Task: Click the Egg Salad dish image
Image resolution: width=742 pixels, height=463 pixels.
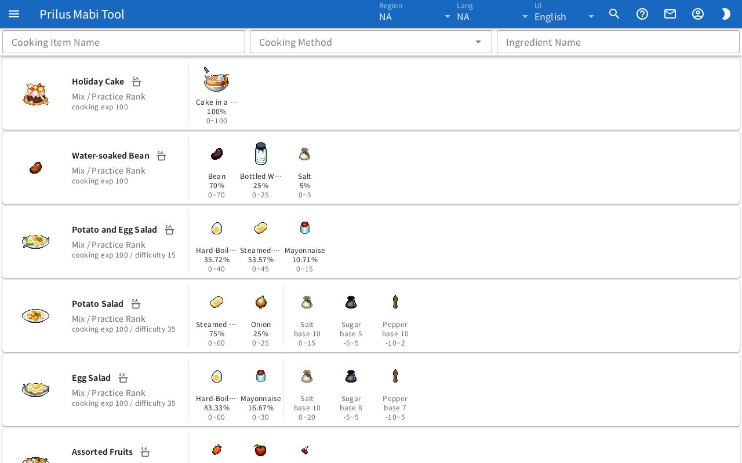Action: click(x=35, y=389)
